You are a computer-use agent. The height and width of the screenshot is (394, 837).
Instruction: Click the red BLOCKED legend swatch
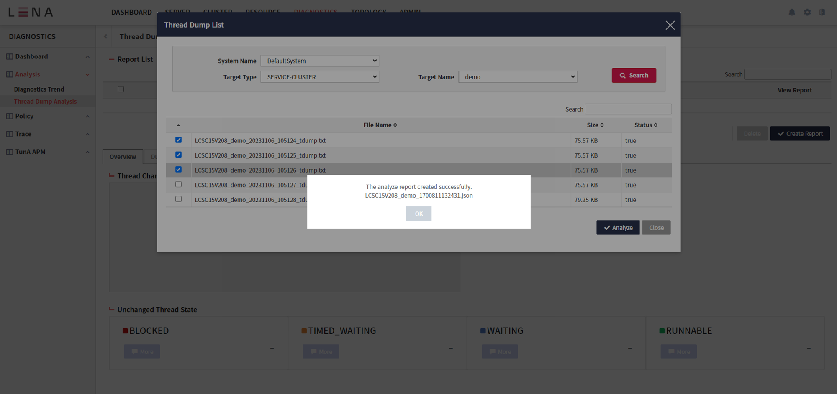pyautogui.click(x=125, y=330)
